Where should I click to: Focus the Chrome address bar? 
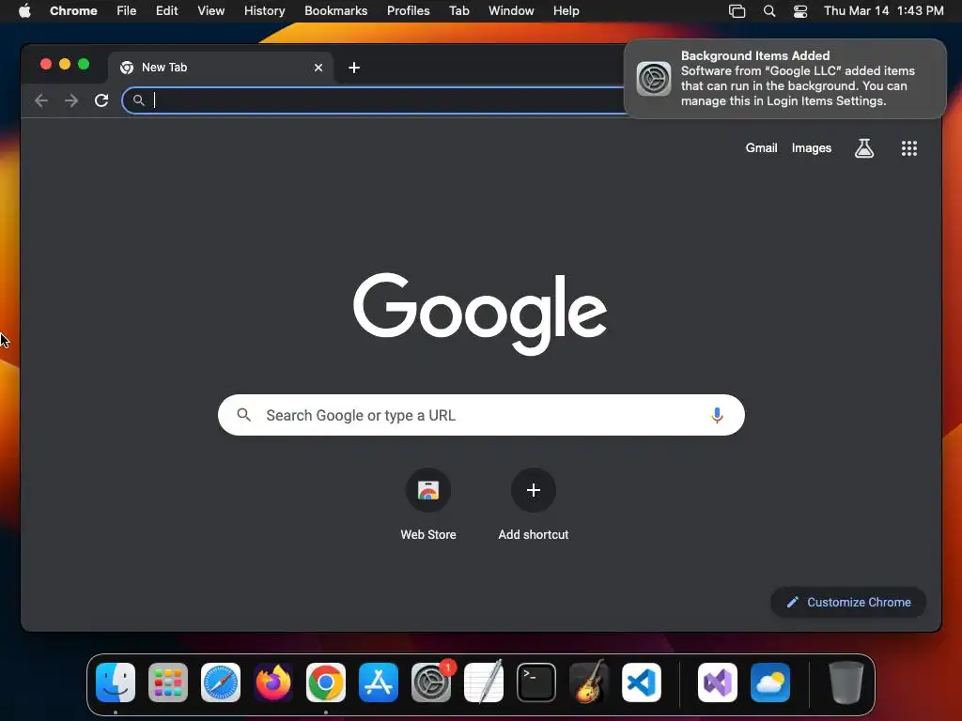click(x=374, y=100)
